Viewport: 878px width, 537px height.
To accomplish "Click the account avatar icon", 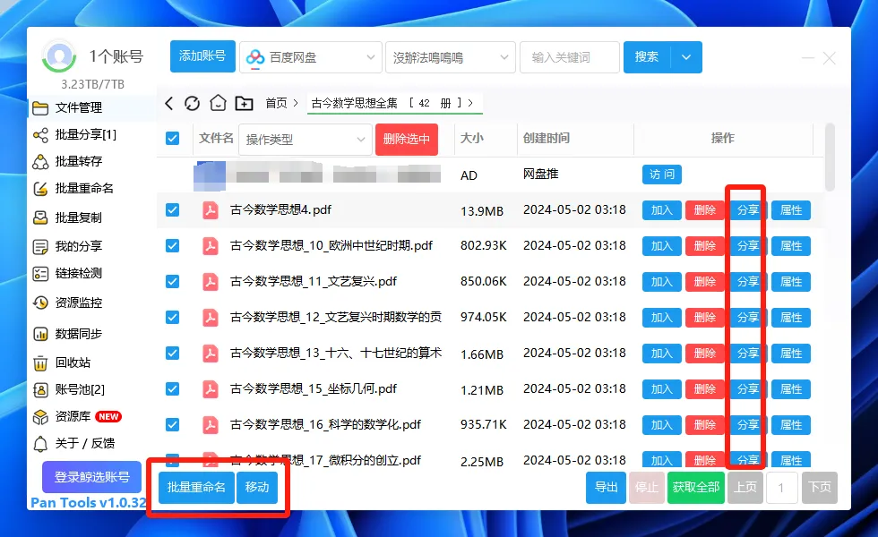I will tap(59, 55).
